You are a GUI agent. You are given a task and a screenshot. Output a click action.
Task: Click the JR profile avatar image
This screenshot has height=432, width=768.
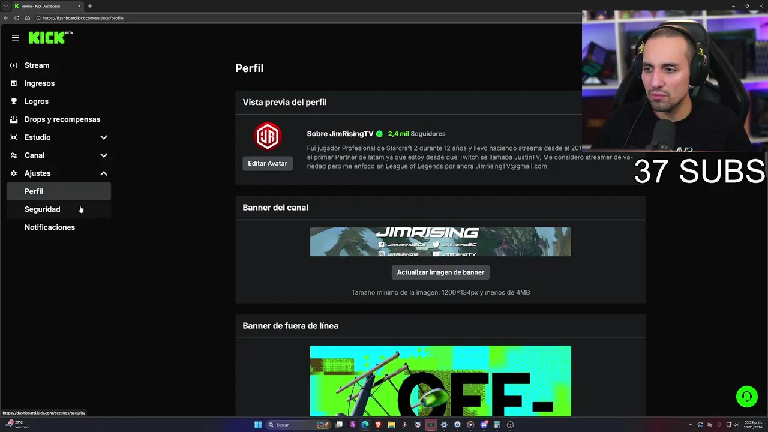point(268,137)
